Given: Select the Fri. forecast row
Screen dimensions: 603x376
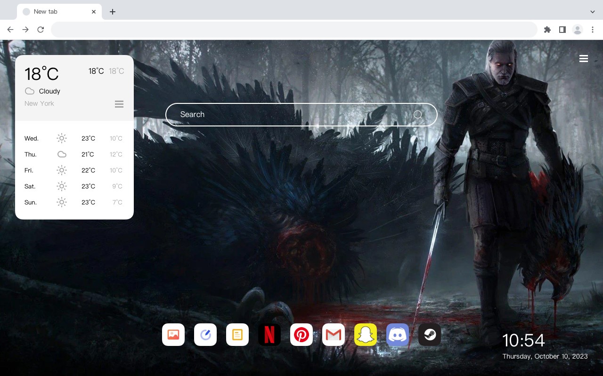Looking at the screenshot, I should (x=74, y=170).
